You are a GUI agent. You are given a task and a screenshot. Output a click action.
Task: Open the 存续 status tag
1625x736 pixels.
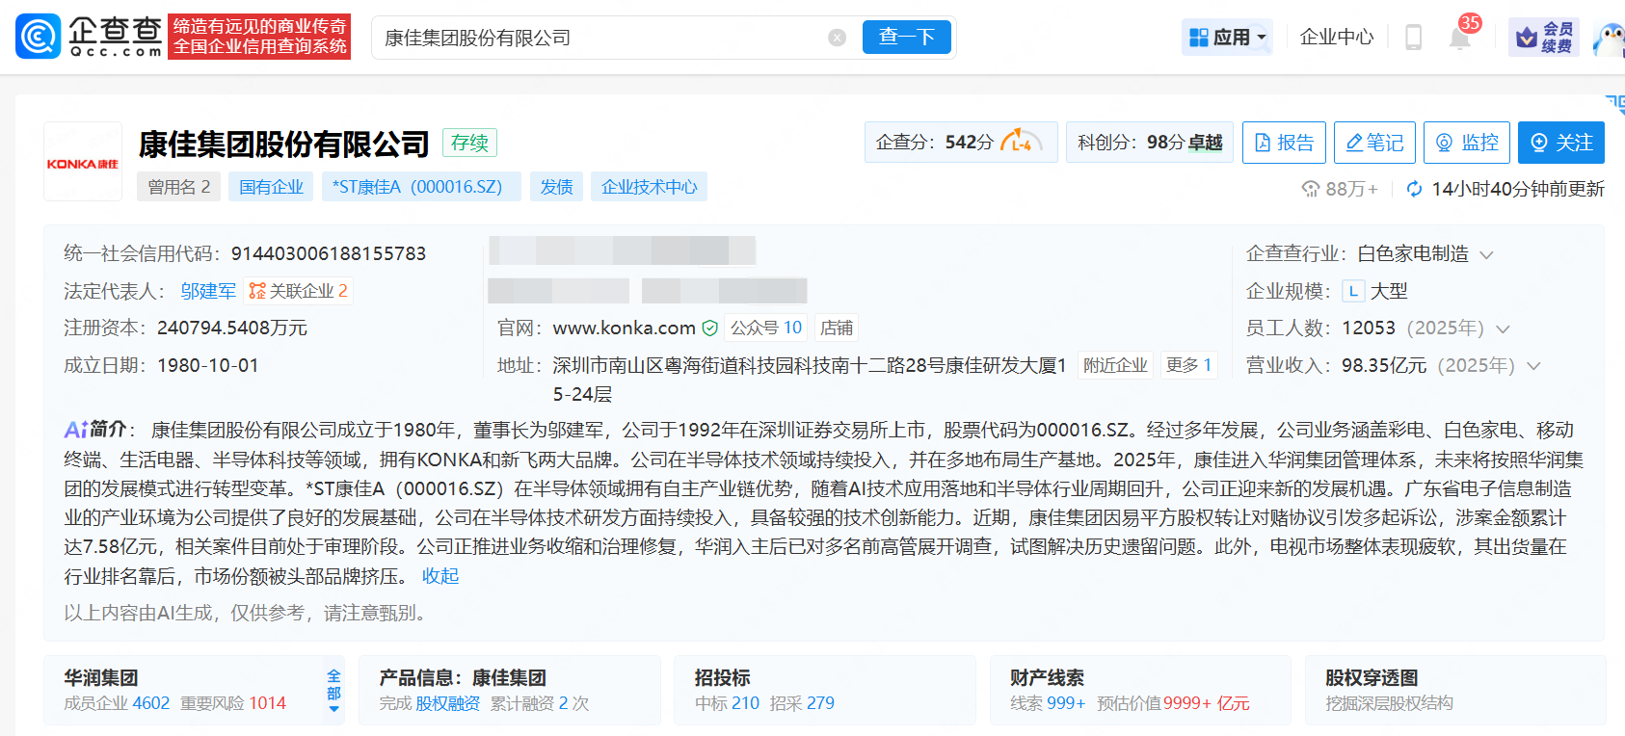pos(469,143)
